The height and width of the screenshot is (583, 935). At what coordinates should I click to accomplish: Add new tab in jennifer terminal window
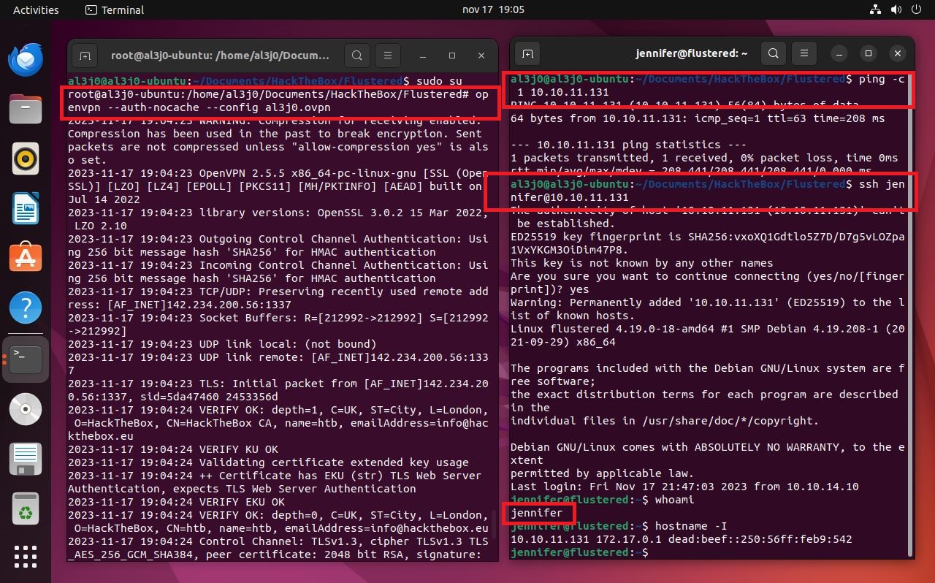point(527,53)
